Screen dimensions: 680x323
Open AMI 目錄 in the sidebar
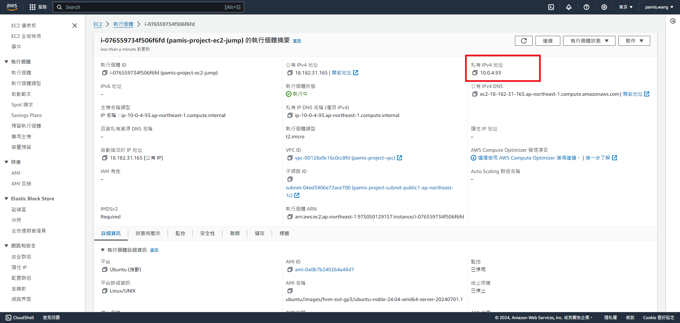pos(21,184)
